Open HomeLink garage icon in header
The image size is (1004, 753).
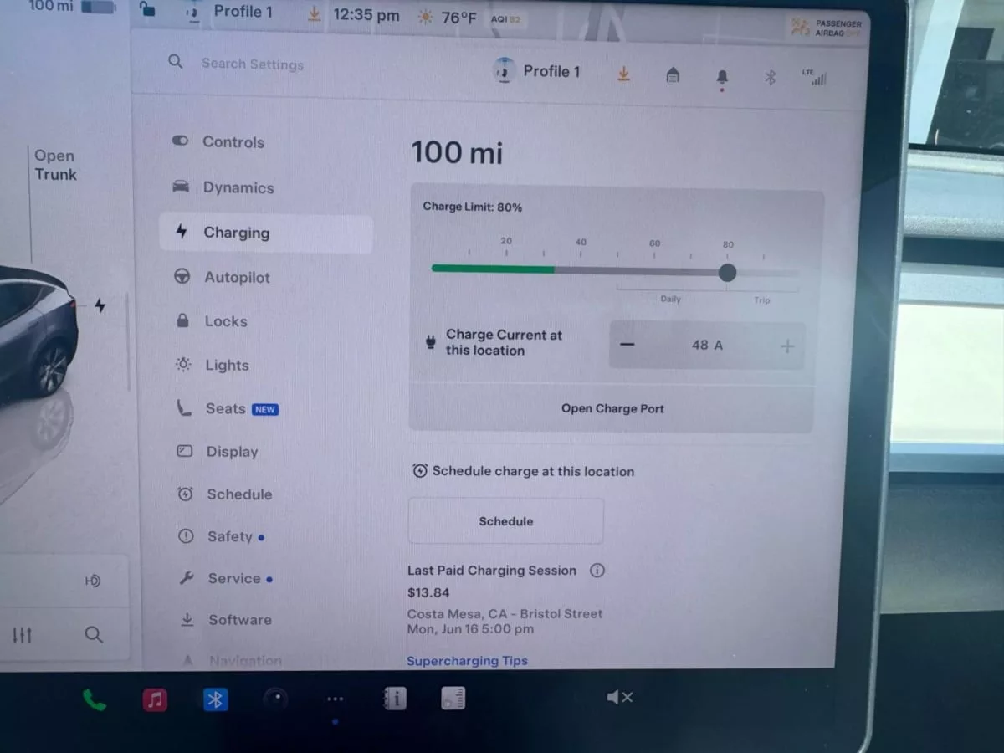(x=673, y=75)
